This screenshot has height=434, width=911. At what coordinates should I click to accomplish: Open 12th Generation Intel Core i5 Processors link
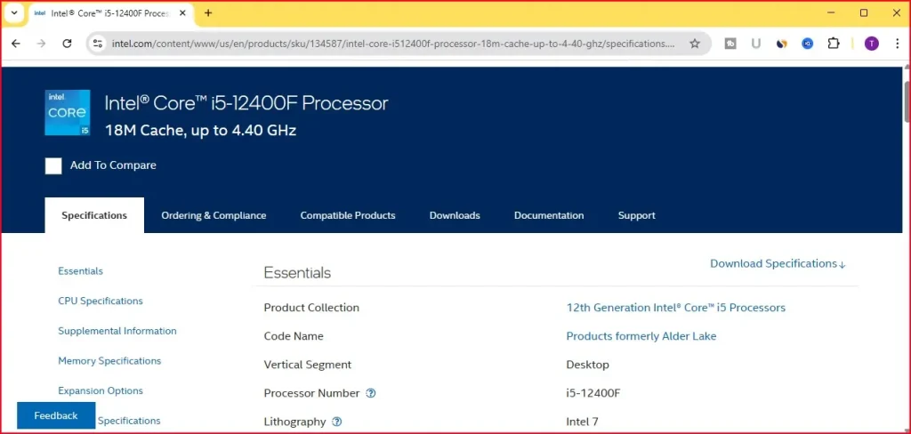point(676,308)
